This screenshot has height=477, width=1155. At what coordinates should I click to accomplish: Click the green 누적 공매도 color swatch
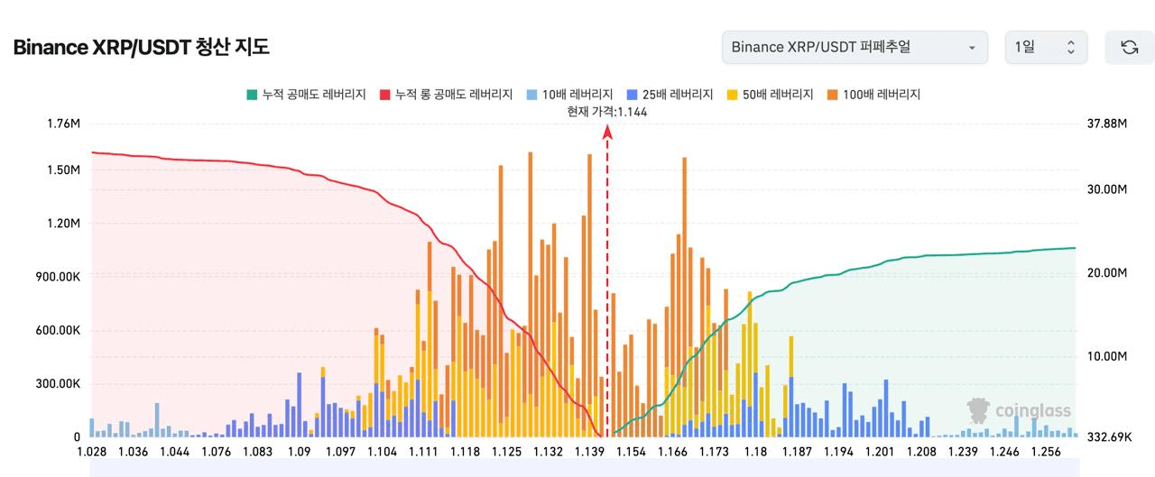[252, 94]
